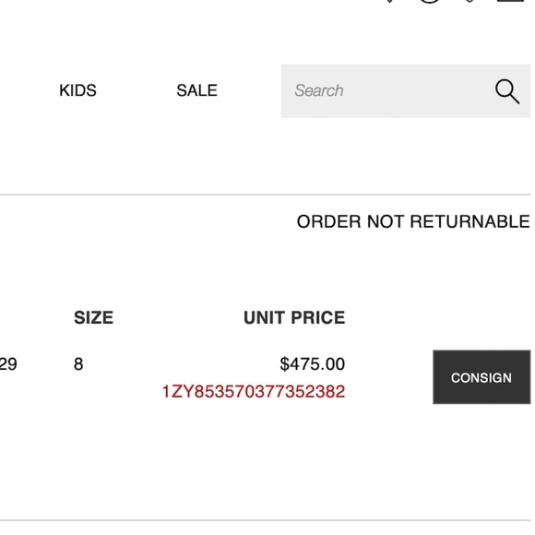Image resolution: width=535 pixels, height=535 pixels.
Task: Click the magnifying glass search icon
Action: [507, 91]
